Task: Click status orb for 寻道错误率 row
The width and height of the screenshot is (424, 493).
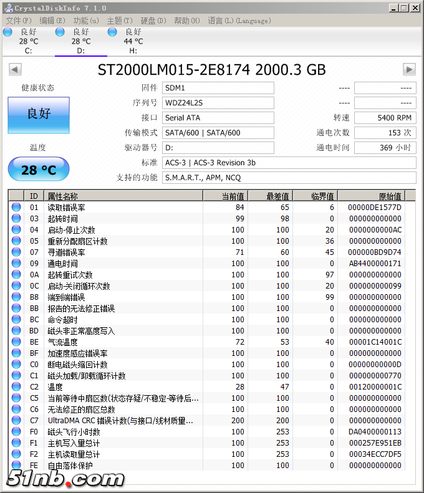Action: click(16, 252)
